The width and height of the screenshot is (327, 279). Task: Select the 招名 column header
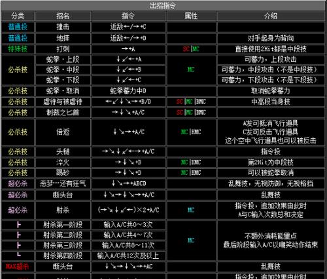63,16
